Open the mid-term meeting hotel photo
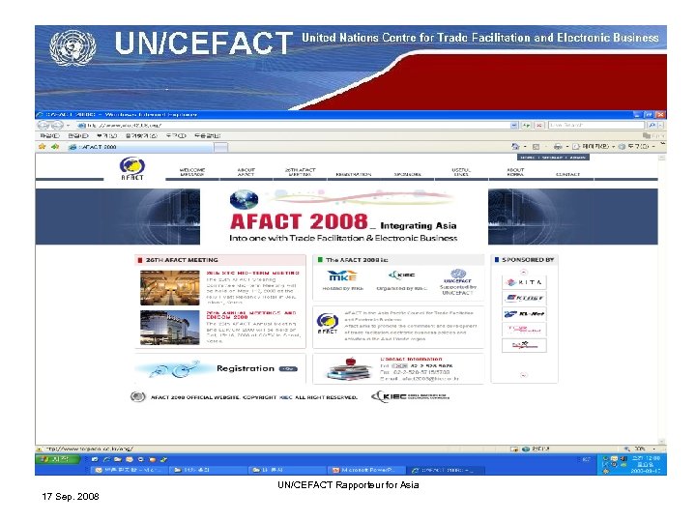 [170, 288]
